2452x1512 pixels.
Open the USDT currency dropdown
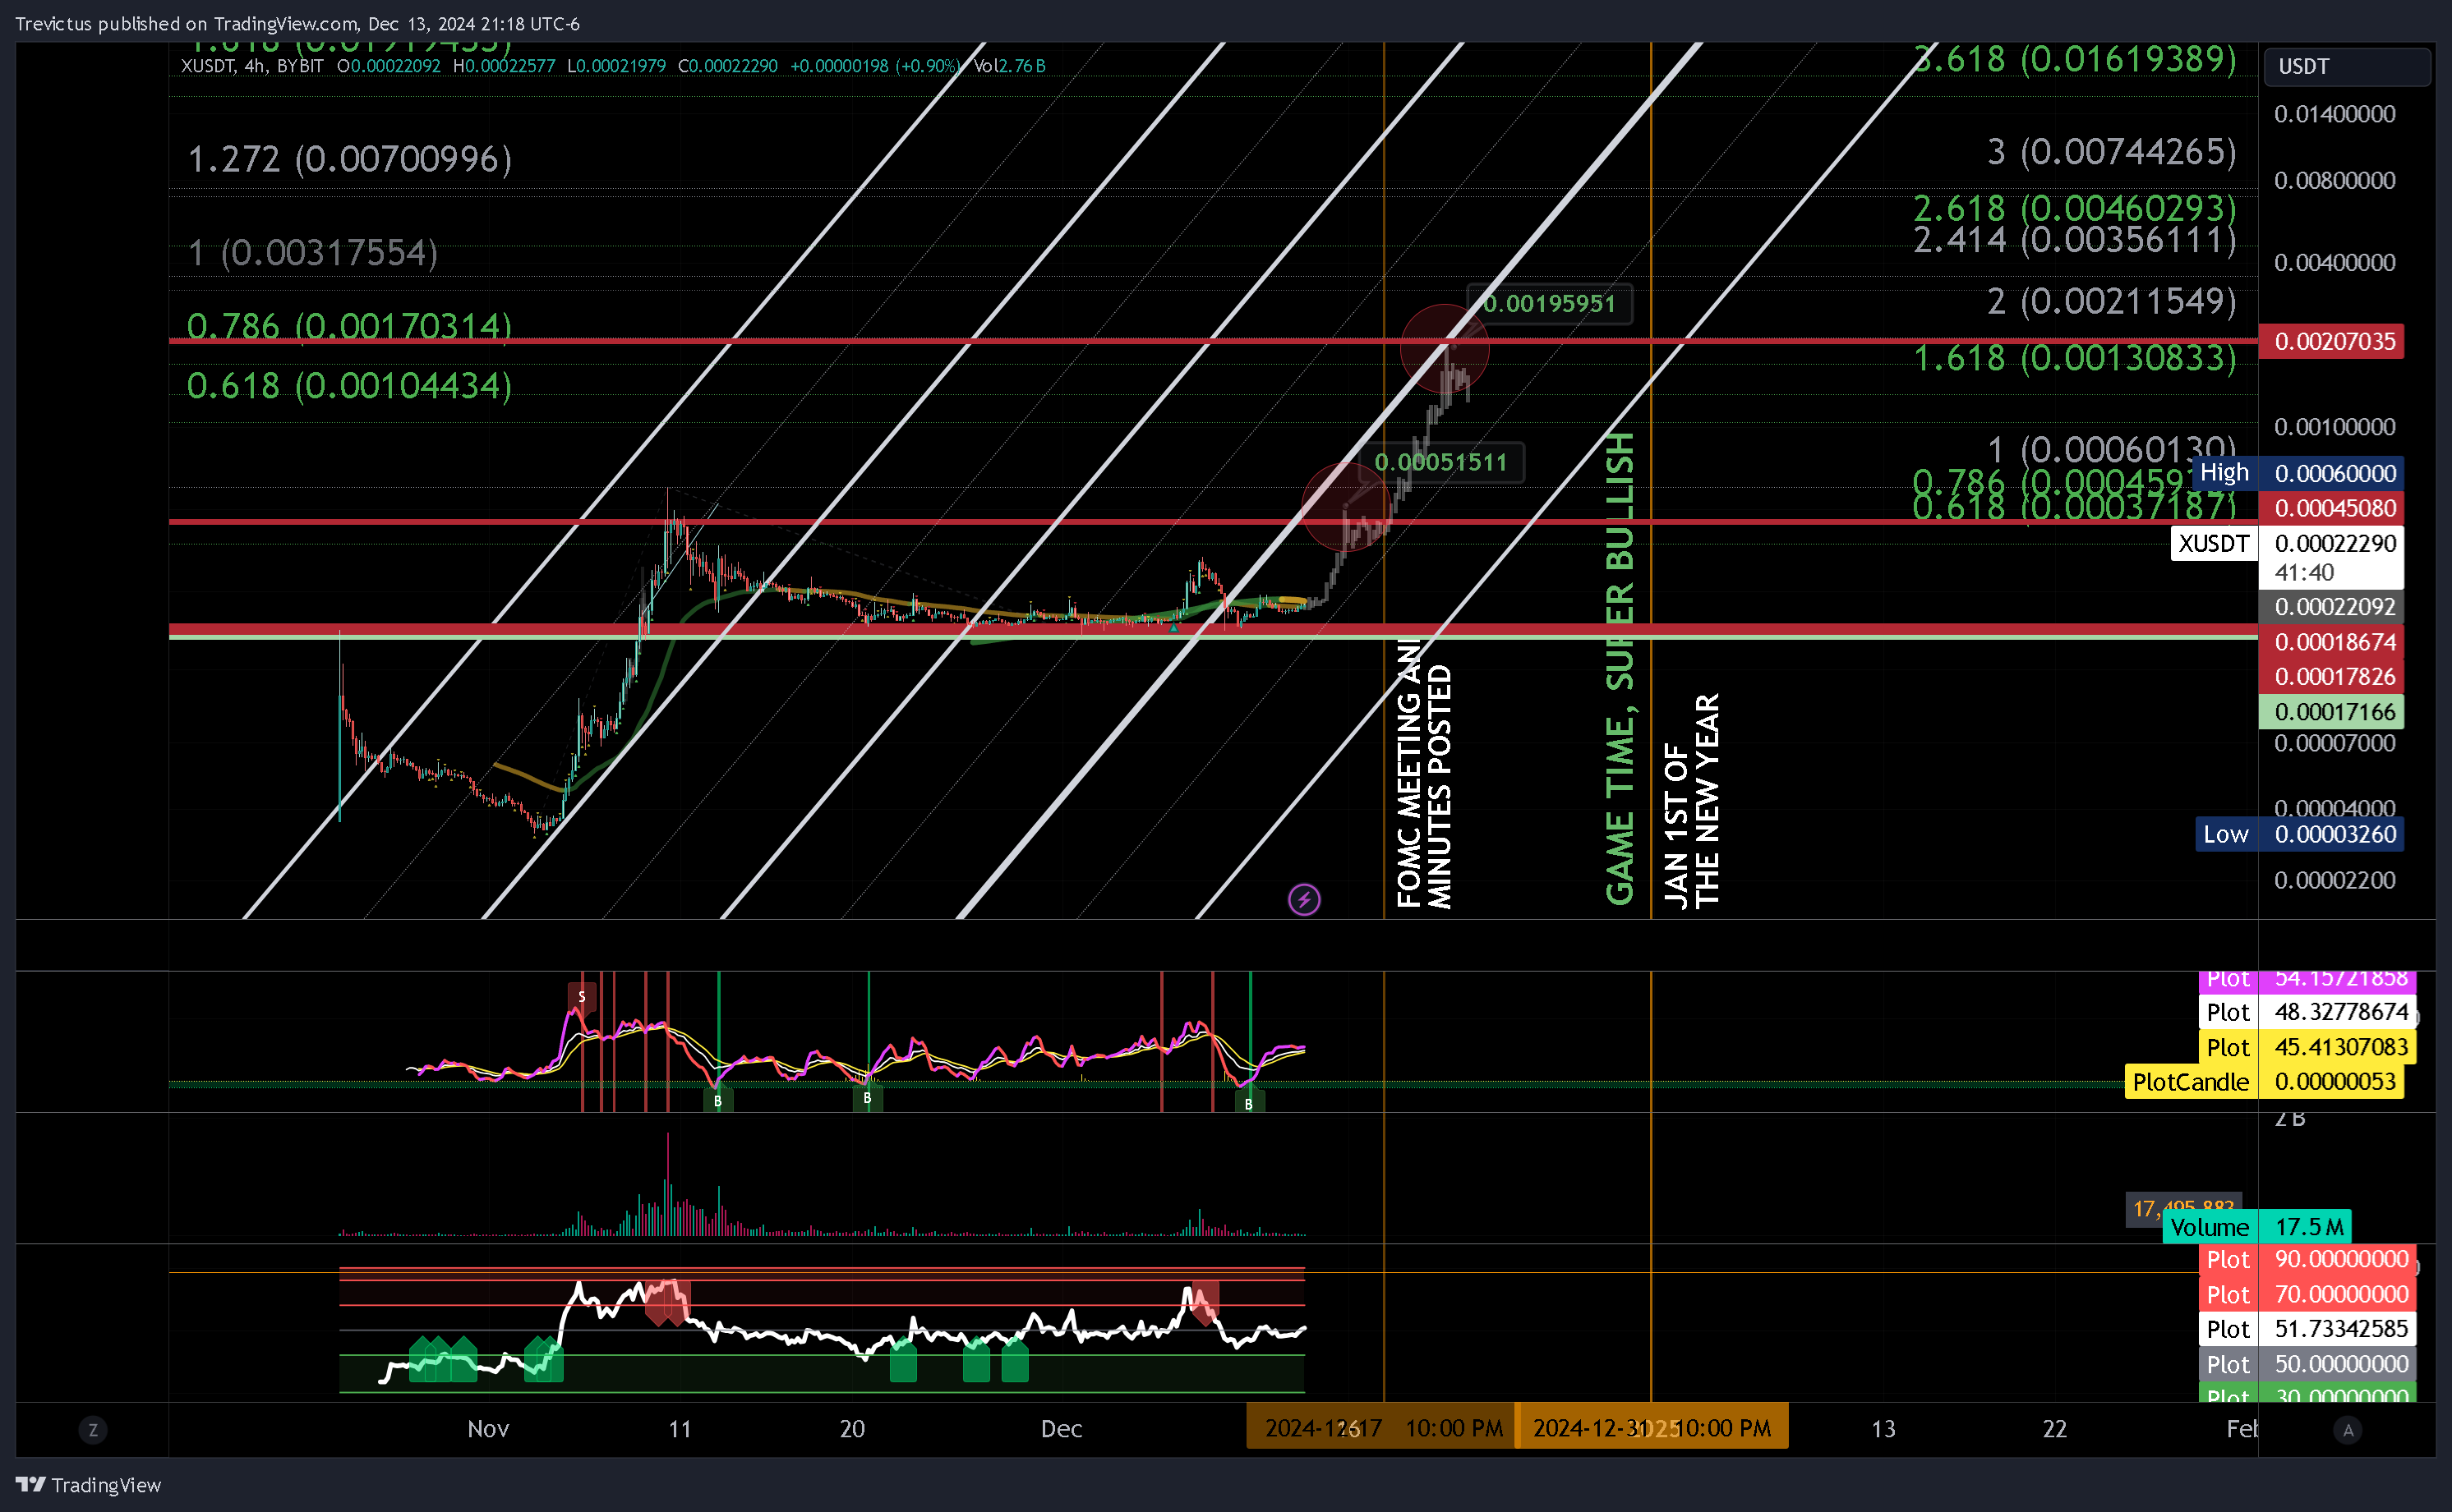(x=2347, y=66)
